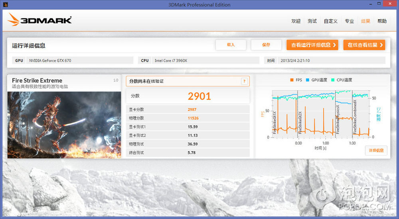Click the 保存 button

(x=266, y=45)
